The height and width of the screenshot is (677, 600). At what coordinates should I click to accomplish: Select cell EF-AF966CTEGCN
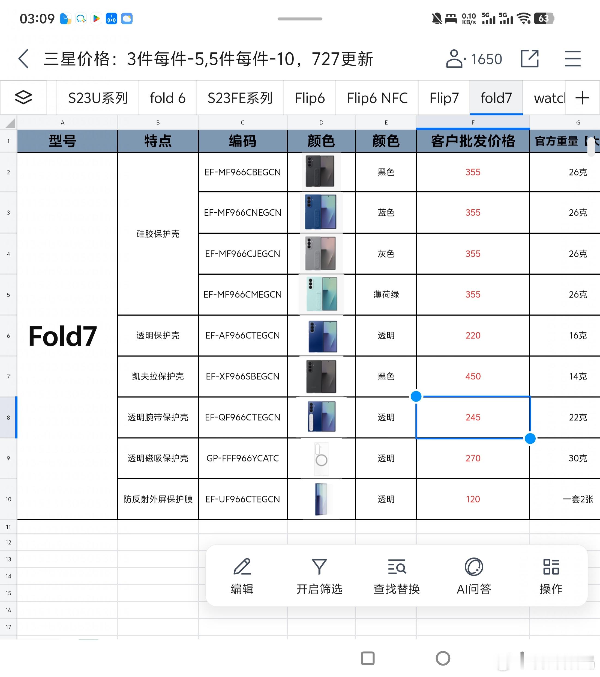(242, 335)
